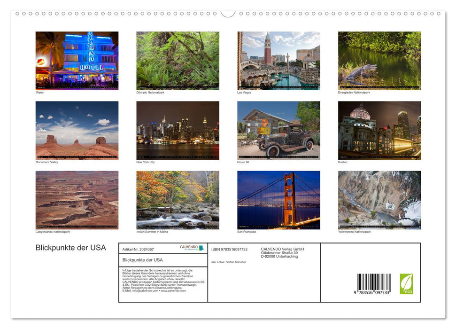
Task: Click the Indian Summer in Maine photo
Action: pyautogui.click(x=178, y=198)
